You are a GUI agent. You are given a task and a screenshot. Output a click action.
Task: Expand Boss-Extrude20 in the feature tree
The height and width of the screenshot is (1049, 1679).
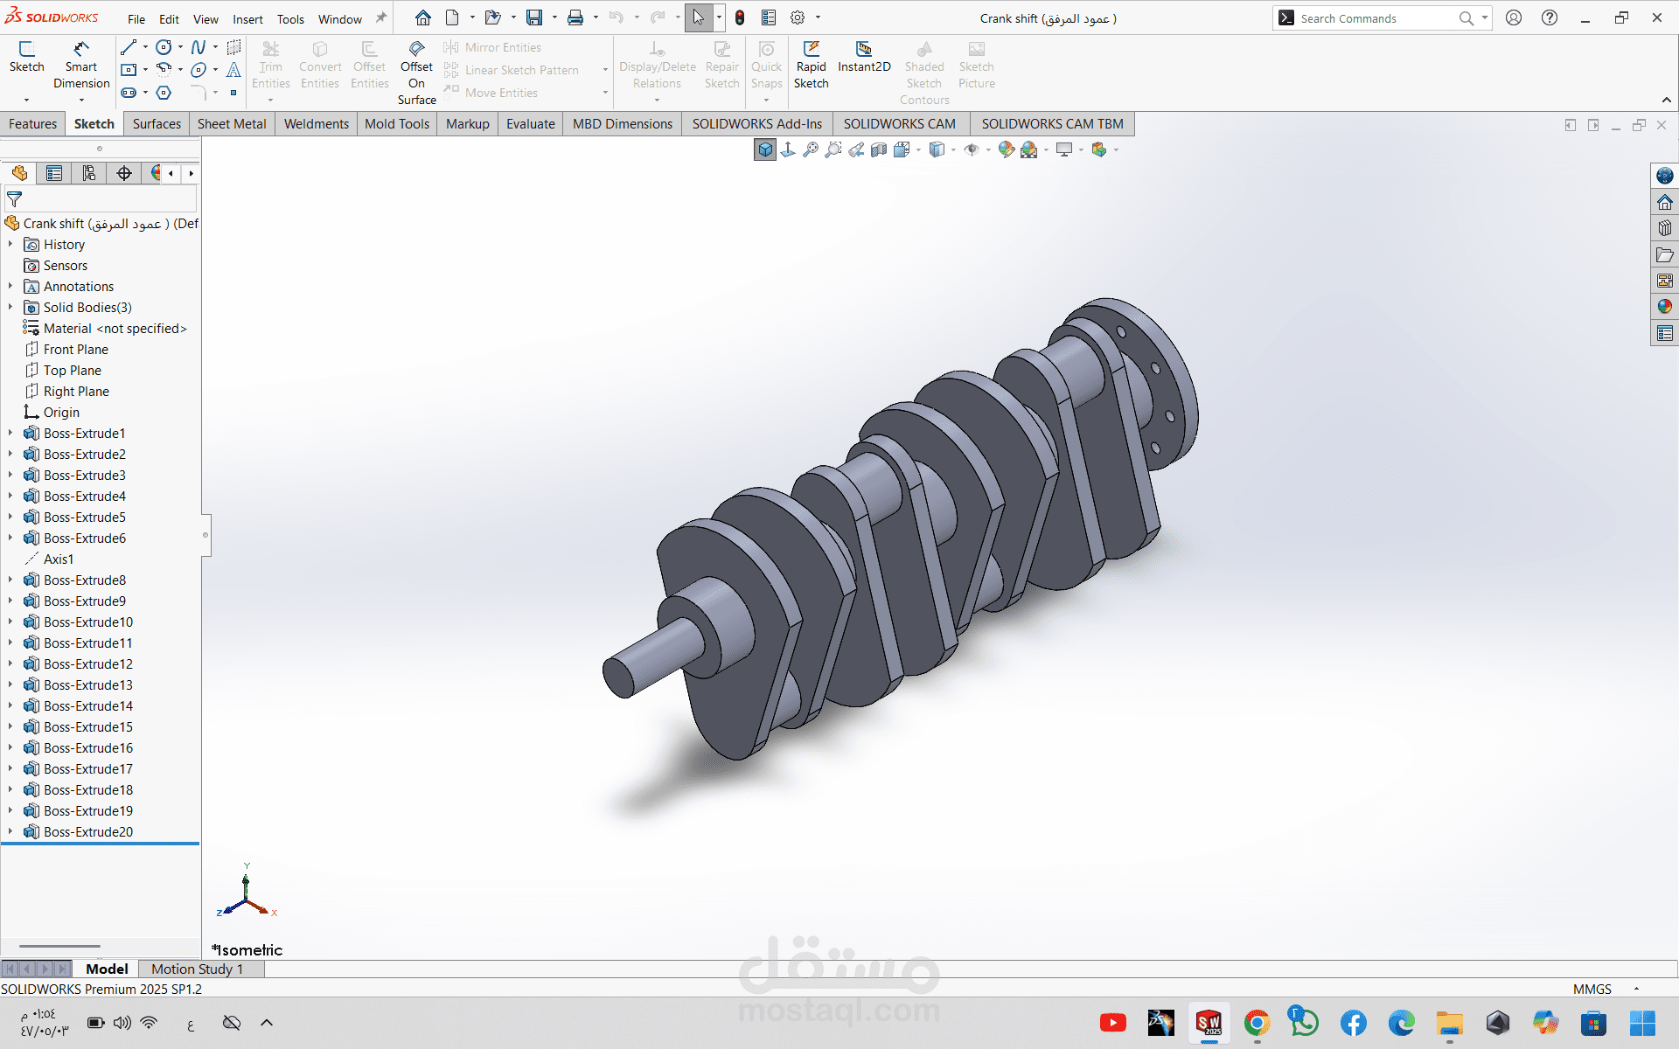coord(10,832)
